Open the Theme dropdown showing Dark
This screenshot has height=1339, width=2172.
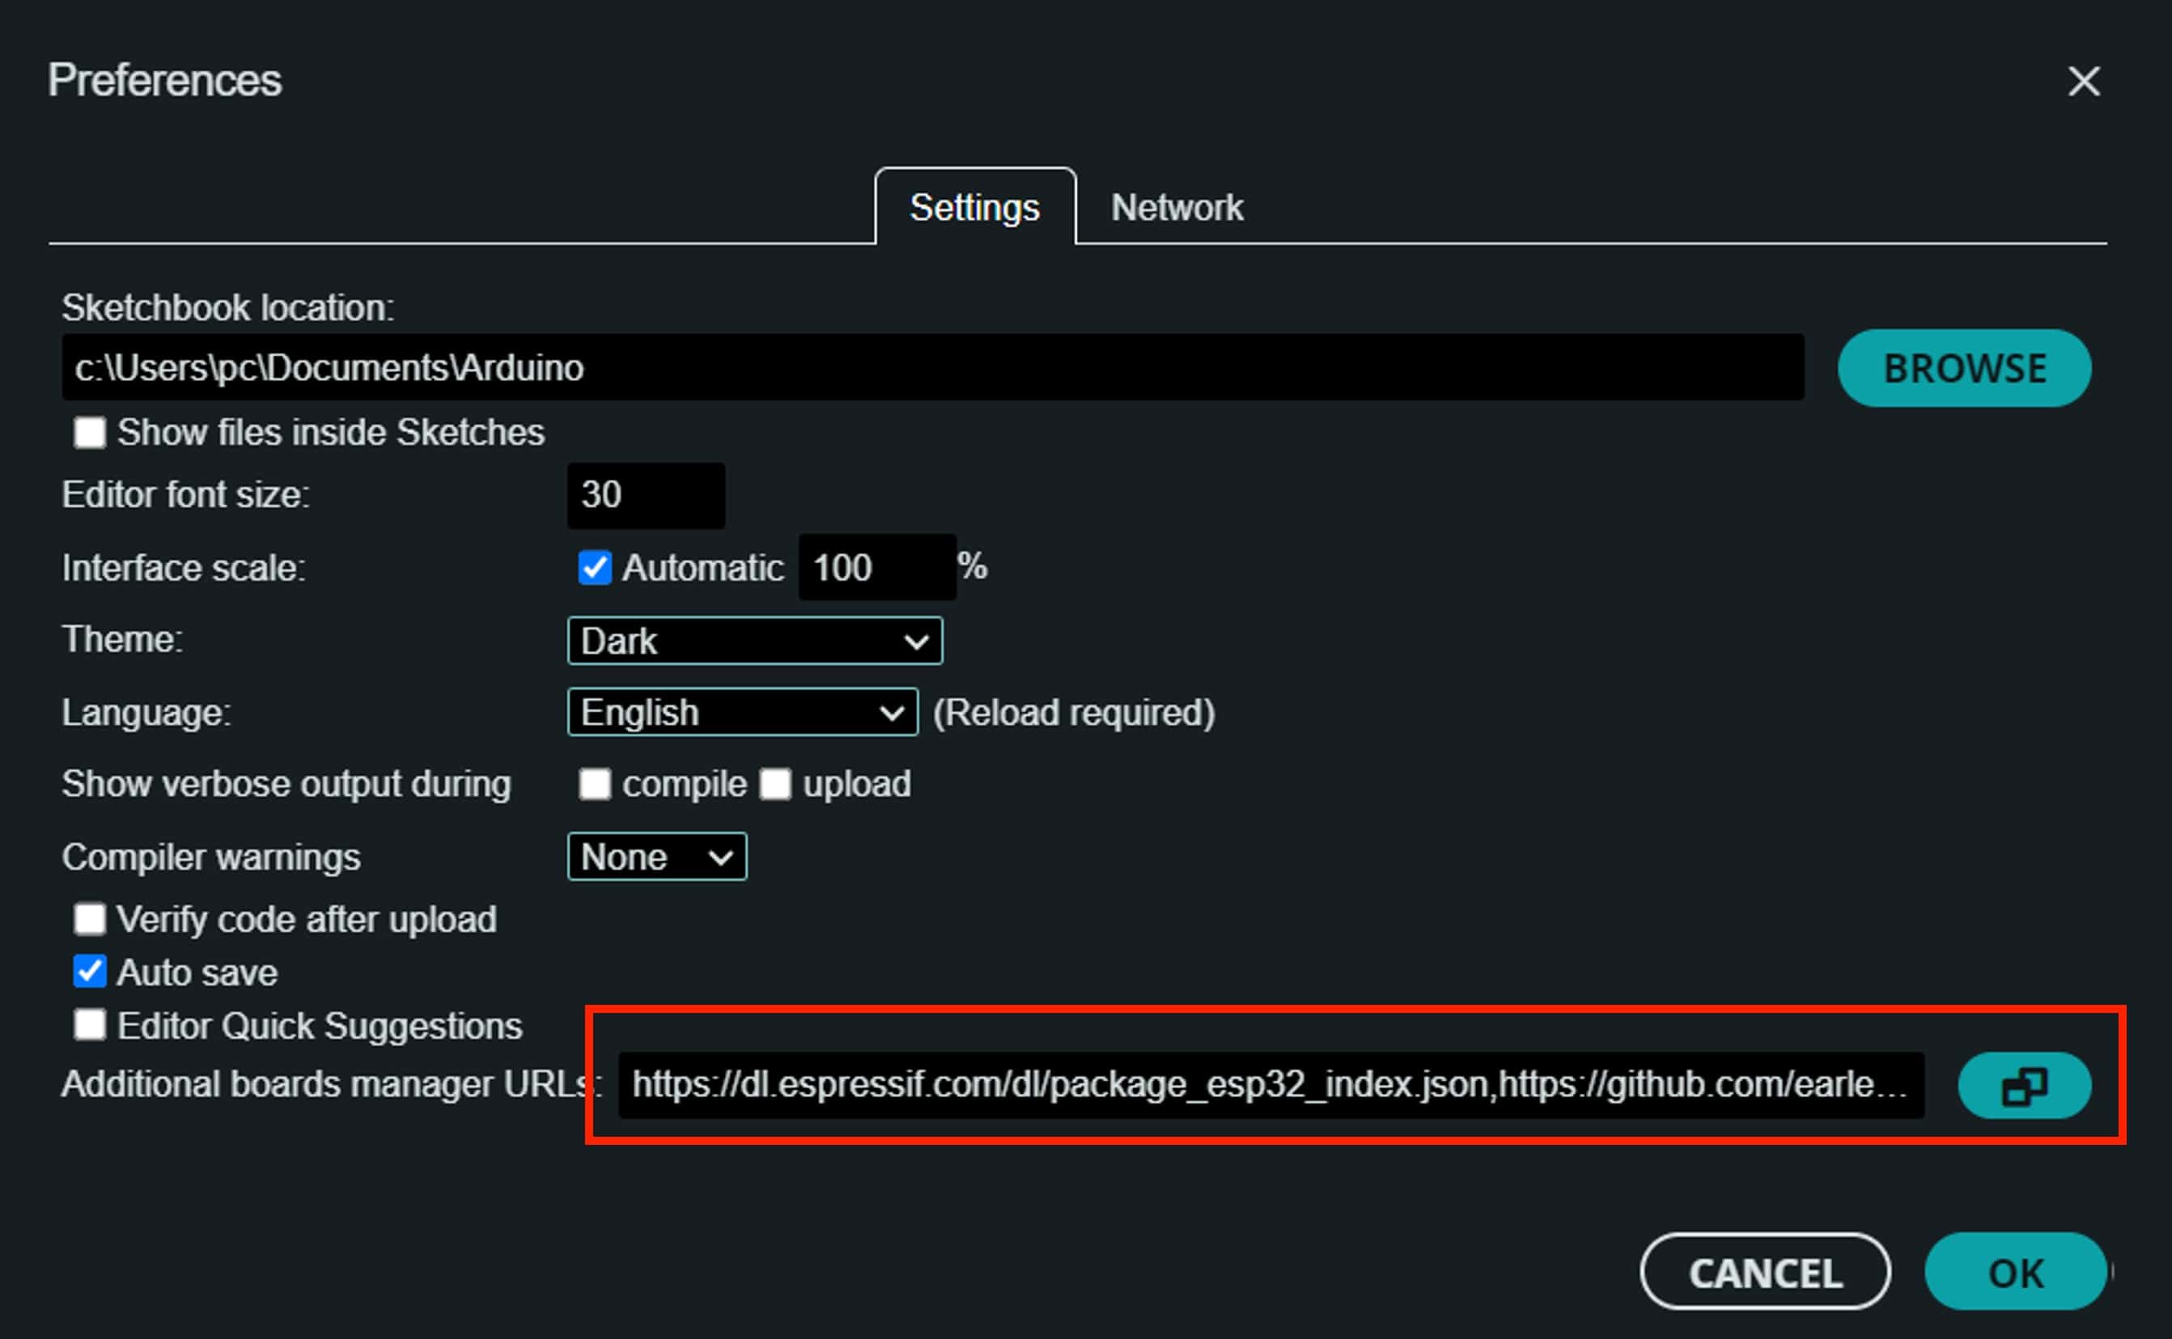754,640
